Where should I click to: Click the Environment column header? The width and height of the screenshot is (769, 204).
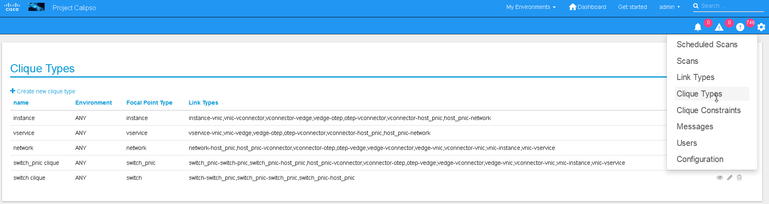click(x=94, y=103)
